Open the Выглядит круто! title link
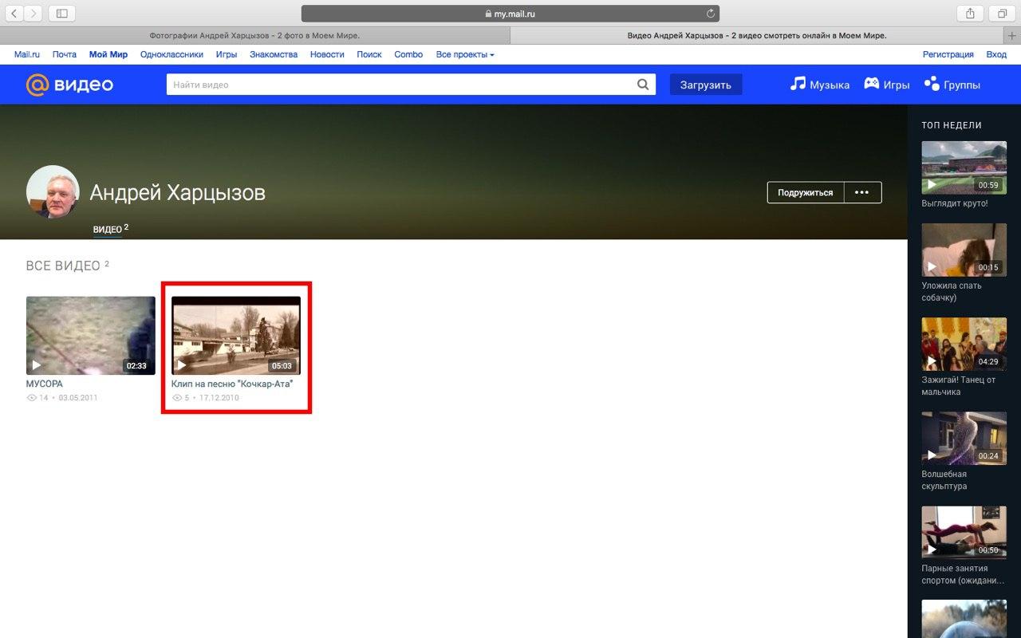The height and width of the screenshot is (638, 1021). pos(955,203)
